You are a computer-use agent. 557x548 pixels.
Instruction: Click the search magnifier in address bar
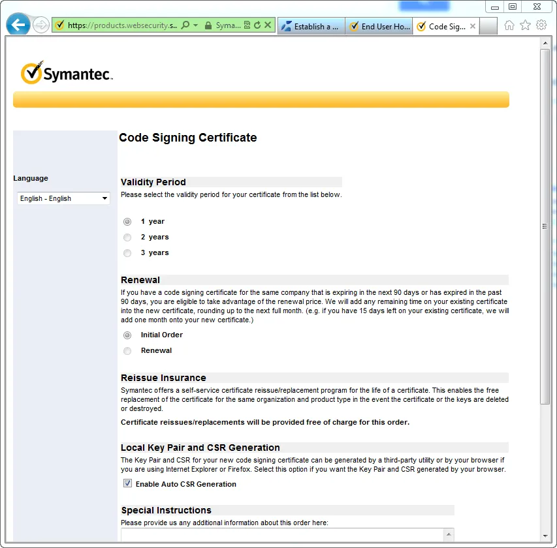pos(185,25)
